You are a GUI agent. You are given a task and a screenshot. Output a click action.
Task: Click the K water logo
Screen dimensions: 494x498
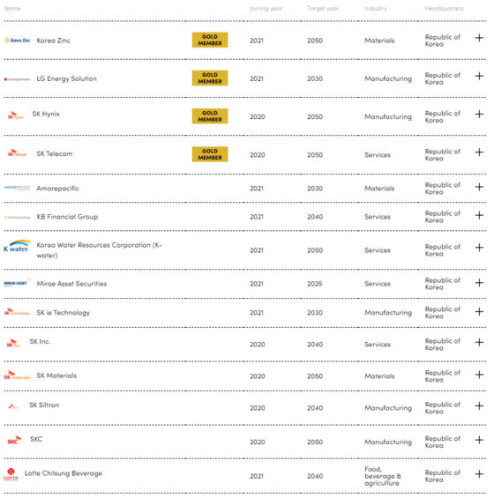tap(17, 246)
